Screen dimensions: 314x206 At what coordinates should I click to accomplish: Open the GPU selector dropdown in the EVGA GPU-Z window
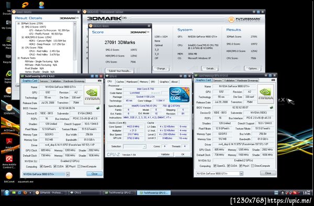click(68, 174)
